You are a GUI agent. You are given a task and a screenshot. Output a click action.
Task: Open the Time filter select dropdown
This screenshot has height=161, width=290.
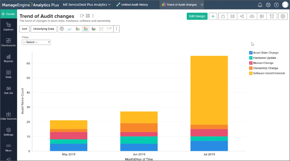[x=36, y=42]
